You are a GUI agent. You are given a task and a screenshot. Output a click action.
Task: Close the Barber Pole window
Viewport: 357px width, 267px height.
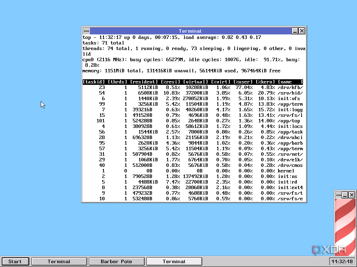352,195
